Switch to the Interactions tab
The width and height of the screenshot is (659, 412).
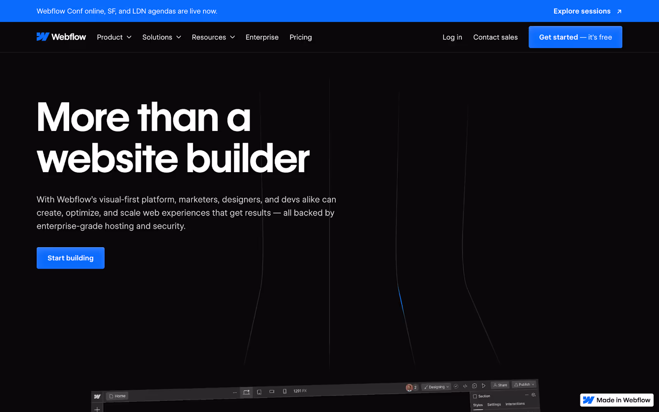[515, 404]
